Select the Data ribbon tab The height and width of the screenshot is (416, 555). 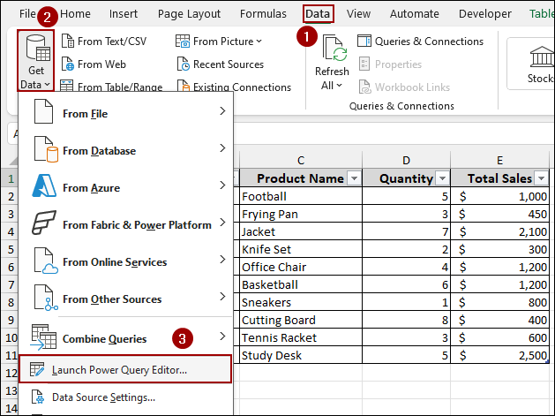(318, 14)
